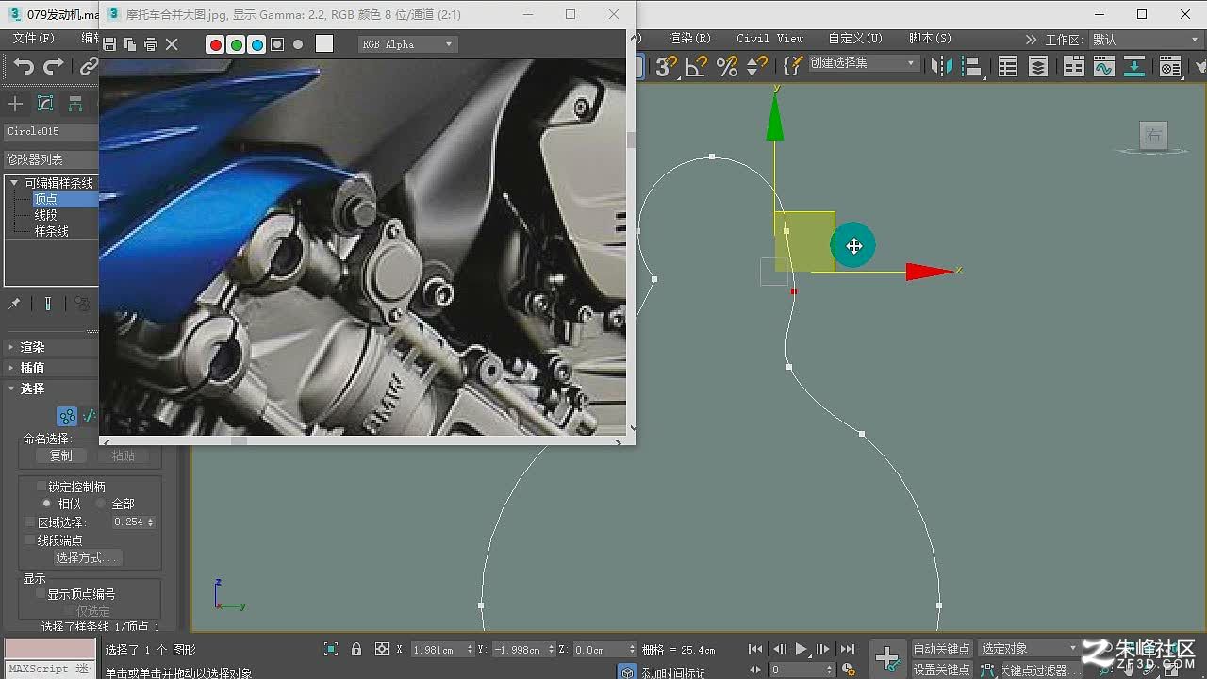Select the 线段 sub-object level

[x=46, y=215]
